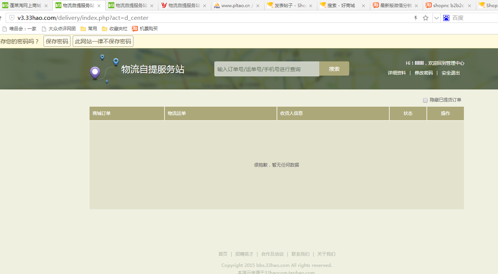Image resolution: width=498 pixels, height=274 pixels.
Task: Open the 首页 footer link
Action: 223,254
